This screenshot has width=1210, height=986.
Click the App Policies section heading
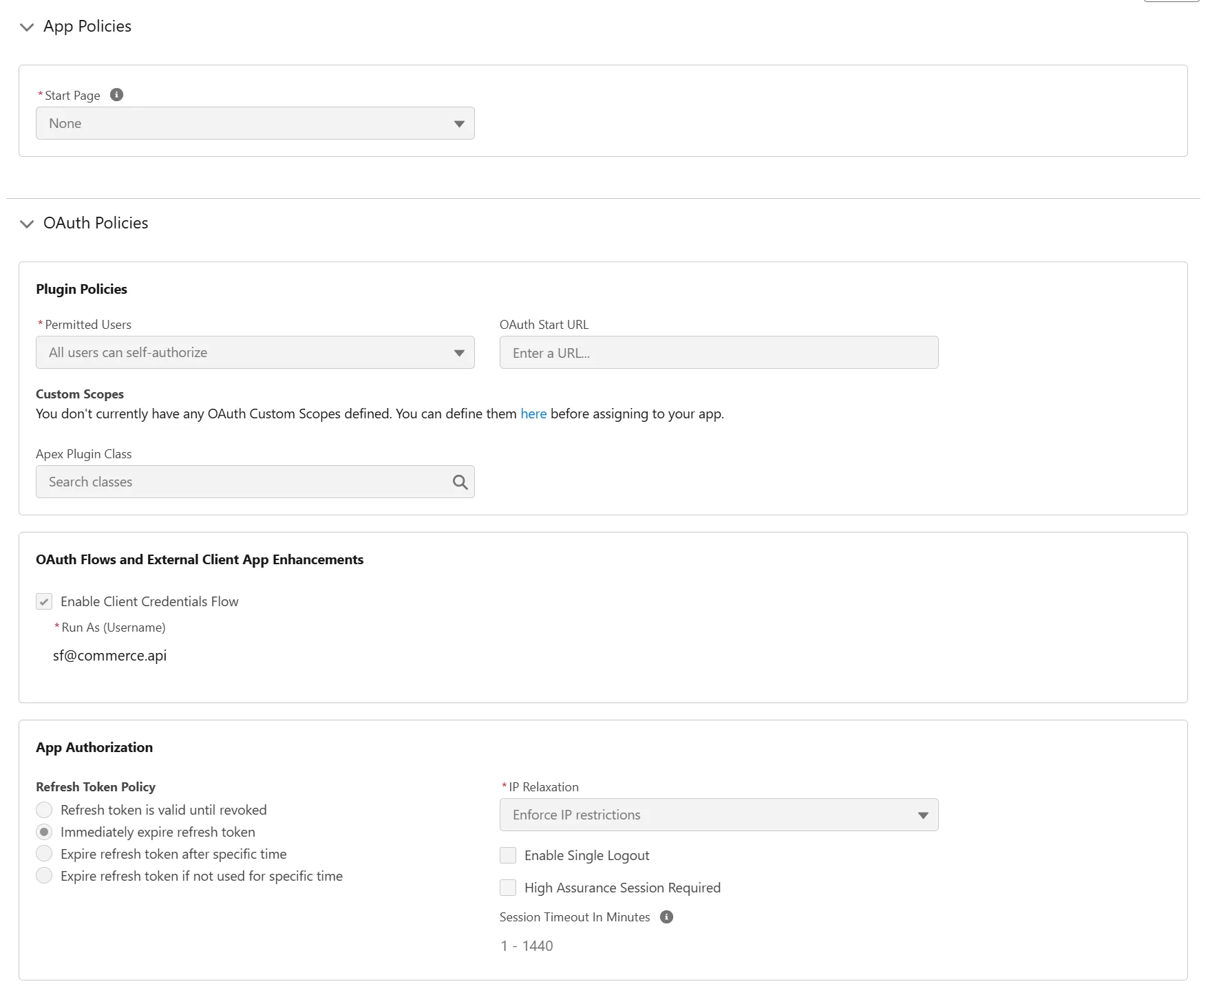coord(87,26)
